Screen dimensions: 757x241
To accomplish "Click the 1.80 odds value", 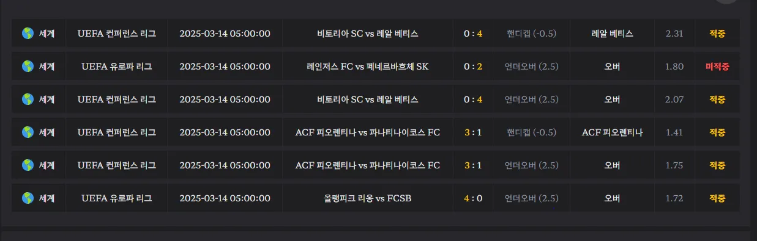I will point(674,67).
